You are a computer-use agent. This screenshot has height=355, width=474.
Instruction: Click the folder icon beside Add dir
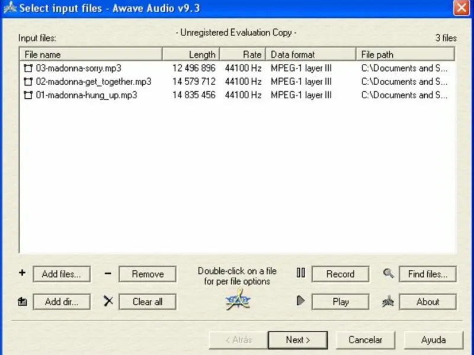pyautogui.click(x=23, y=301)
